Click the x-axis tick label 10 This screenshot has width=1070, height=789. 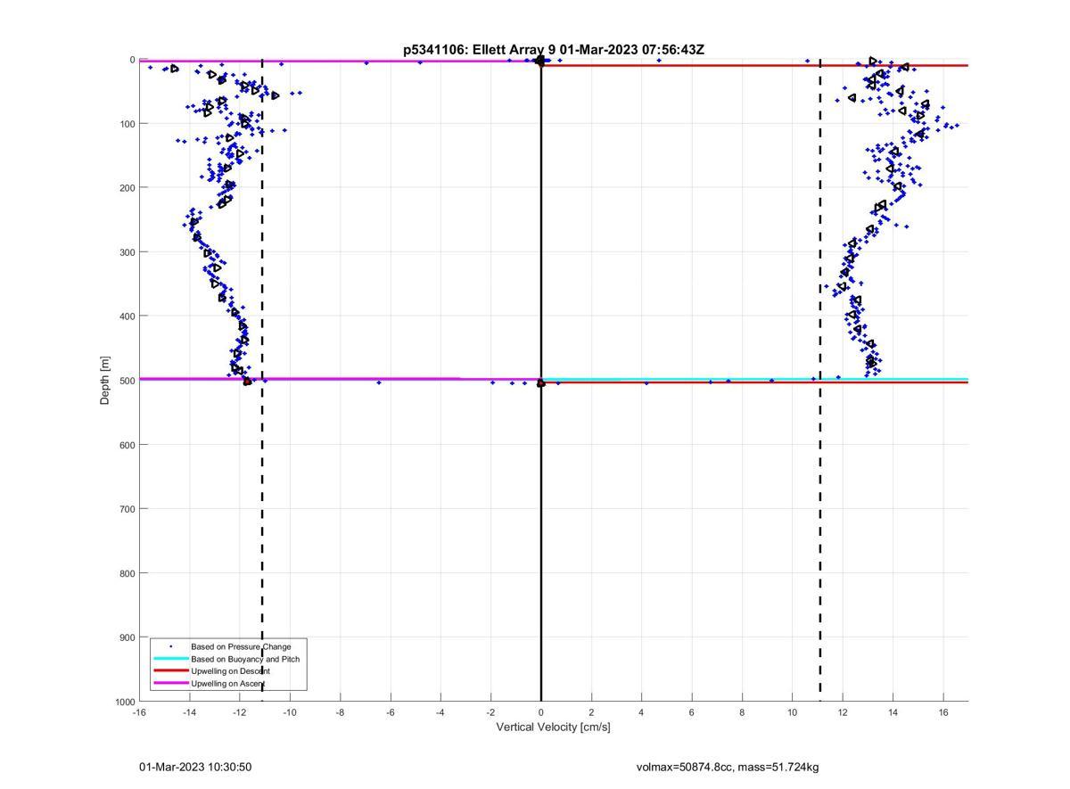[x=792, y=712]
